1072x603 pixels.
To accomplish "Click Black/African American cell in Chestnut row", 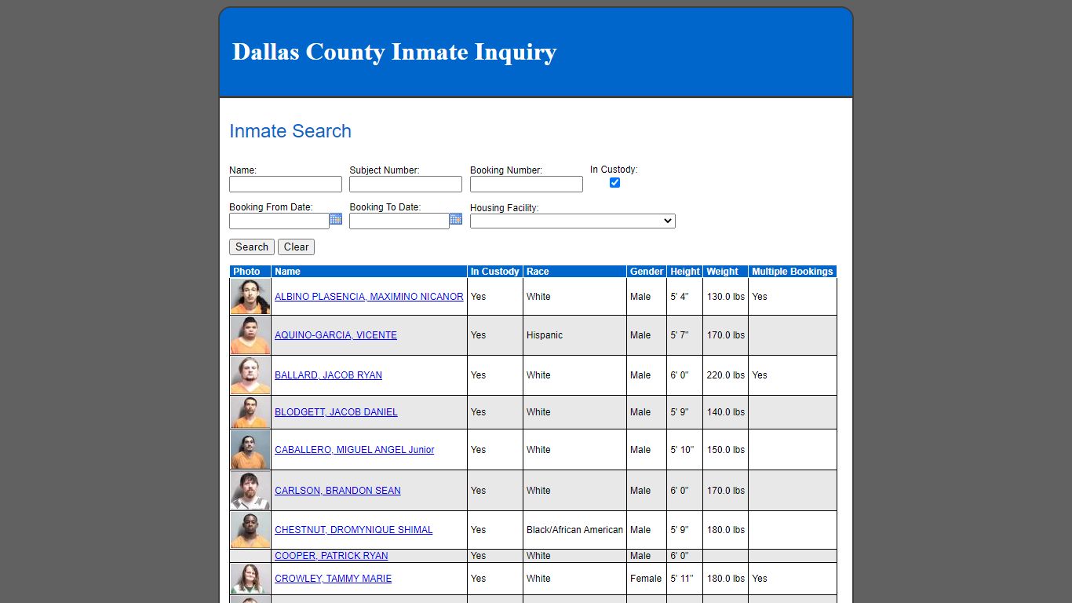I will tap(574, 530).
